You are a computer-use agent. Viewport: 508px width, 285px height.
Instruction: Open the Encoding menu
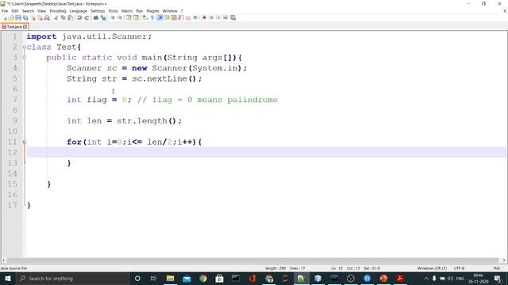pyautogui.click(x=58, y=11)
